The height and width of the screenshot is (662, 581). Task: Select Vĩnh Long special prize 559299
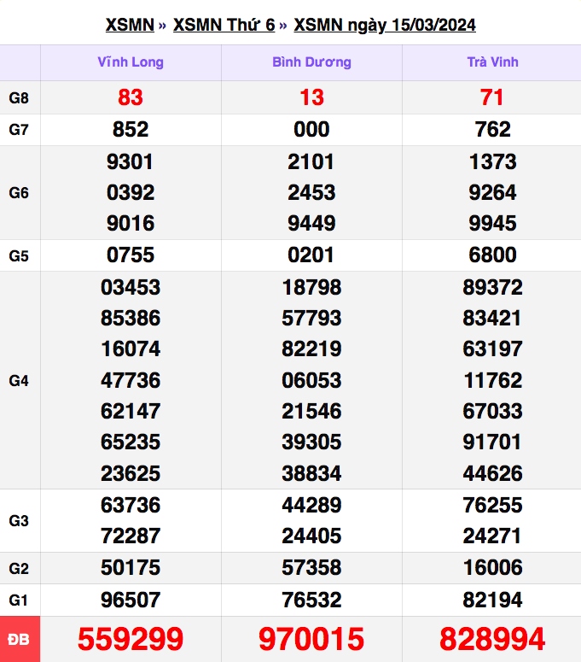tap(131, 639)
